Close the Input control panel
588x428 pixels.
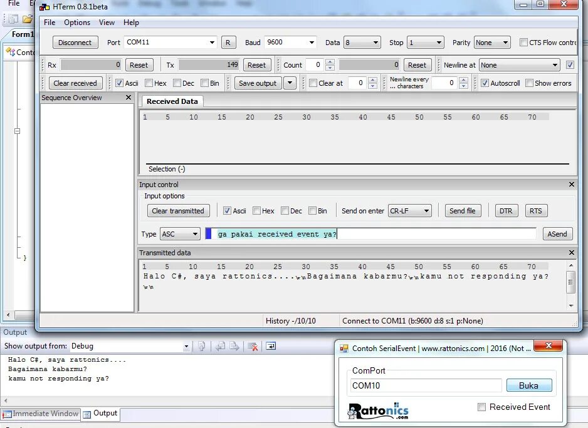coord(572,184)
